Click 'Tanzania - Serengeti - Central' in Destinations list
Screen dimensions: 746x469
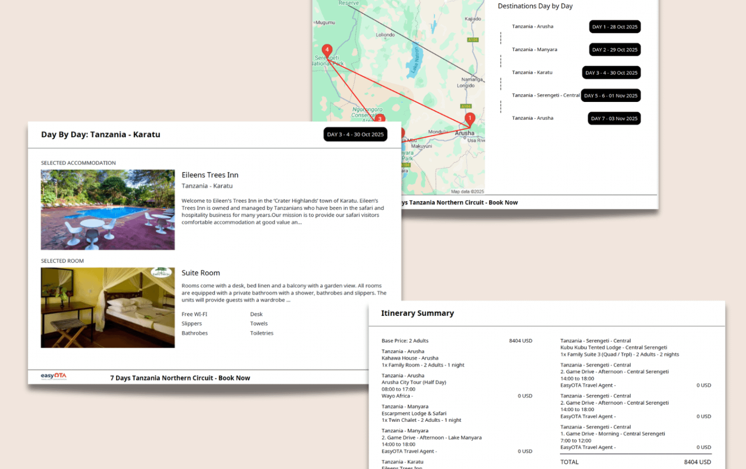(x=546, y=95)
